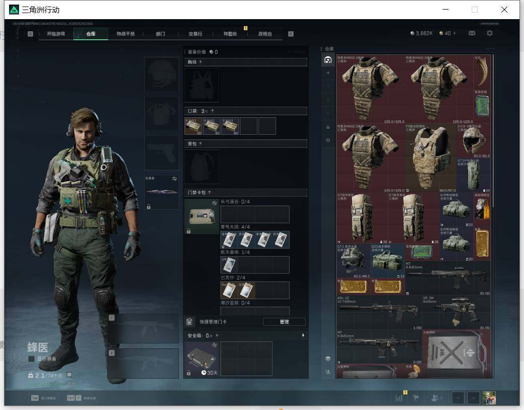Click the previous-tab key icon left of 开始游戏

[x=30, y=34]
